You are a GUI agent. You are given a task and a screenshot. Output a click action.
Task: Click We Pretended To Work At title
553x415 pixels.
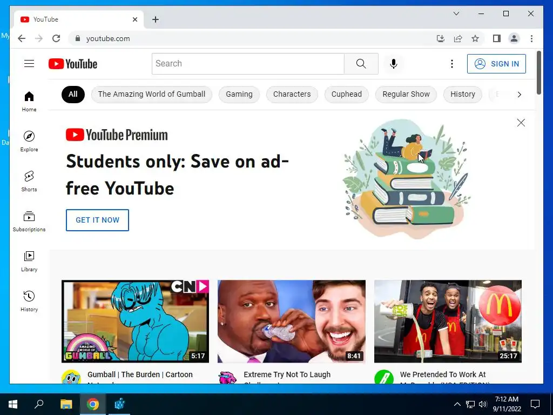443,376
